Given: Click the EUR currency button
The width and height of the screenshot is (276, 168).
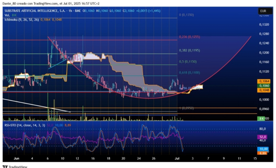Looking at the screenshot, I should pyautogui.click(x=265, y=11).
